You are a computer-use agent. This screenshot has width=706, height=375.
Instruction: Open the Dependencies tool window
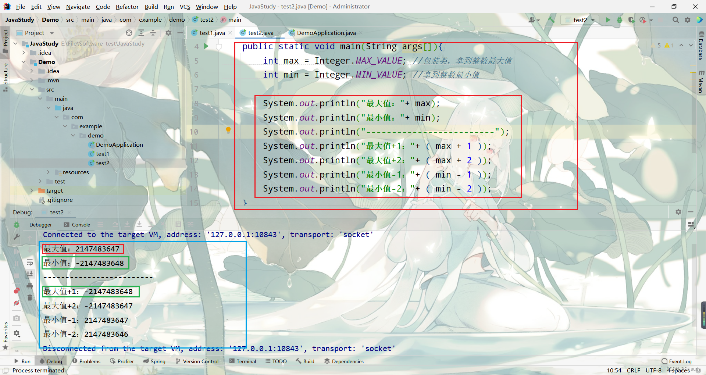click(x=344, y=361)
